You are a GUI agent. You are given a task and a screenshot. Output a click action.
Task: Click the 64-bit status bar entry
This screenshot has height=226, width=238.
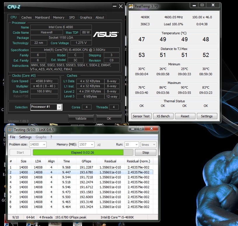[31, 217]
